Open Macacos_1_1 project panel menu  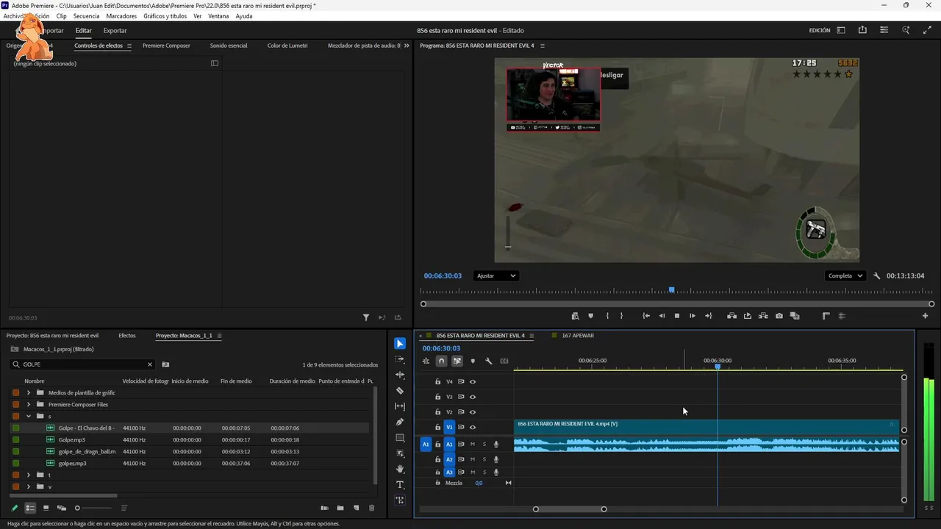219,336
